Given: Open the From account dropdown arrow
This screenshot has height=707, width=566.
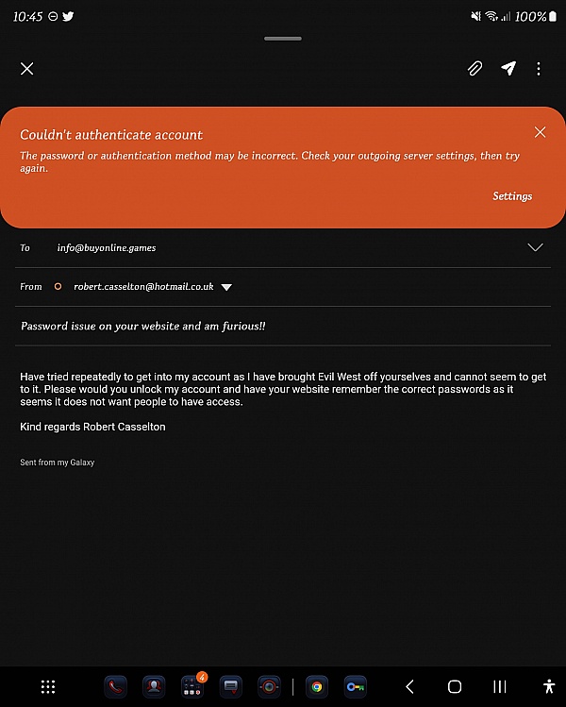Looking at the screenshot, I should (226, 287).
